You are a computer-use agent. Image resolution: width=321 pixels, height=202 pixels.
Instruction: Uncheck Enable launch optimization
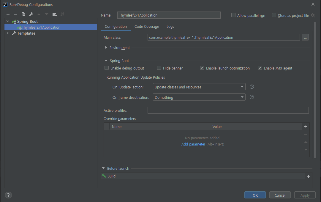[x=202, y=68]
